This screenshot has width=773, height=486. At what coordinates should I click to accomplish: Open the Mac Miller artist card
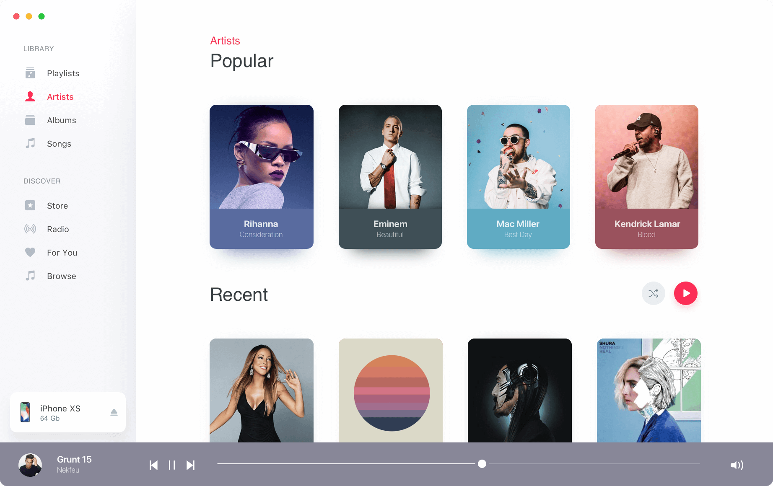[x=519, y=177]
